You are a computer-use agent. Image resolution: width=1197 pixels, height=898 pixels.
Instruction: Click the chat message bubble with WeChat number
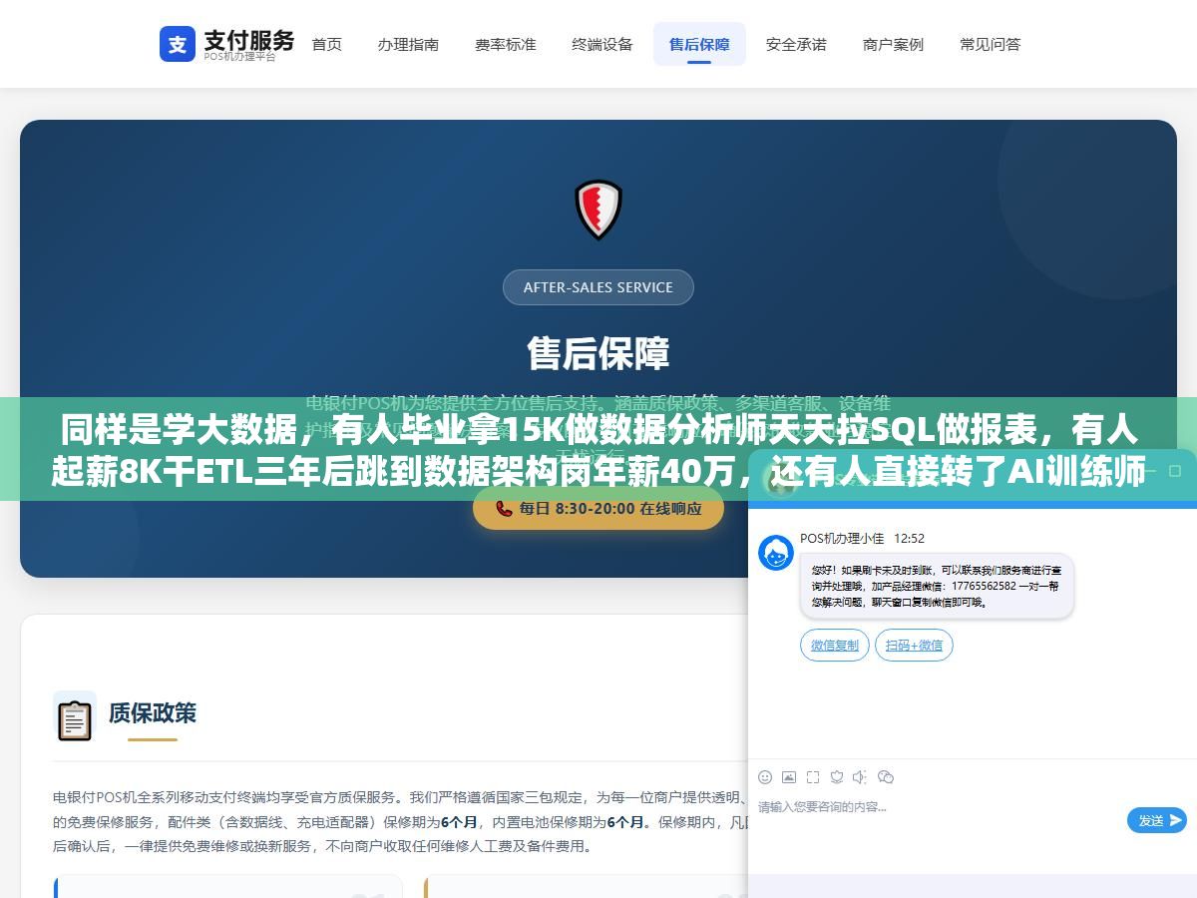click(937, 586)
